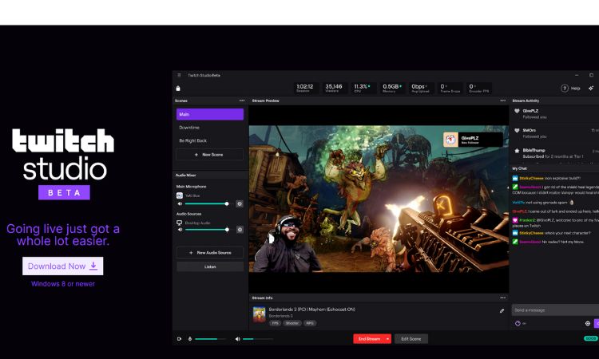The height and width of the screenshot is (359, 599).
Task: Open Main Microphone settings gear
Action: [x=240, y=203]
